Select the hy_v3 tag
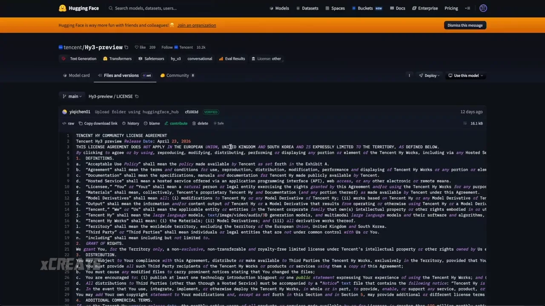Viewport: 545px width, 306px height. click(x=176, y=59)
